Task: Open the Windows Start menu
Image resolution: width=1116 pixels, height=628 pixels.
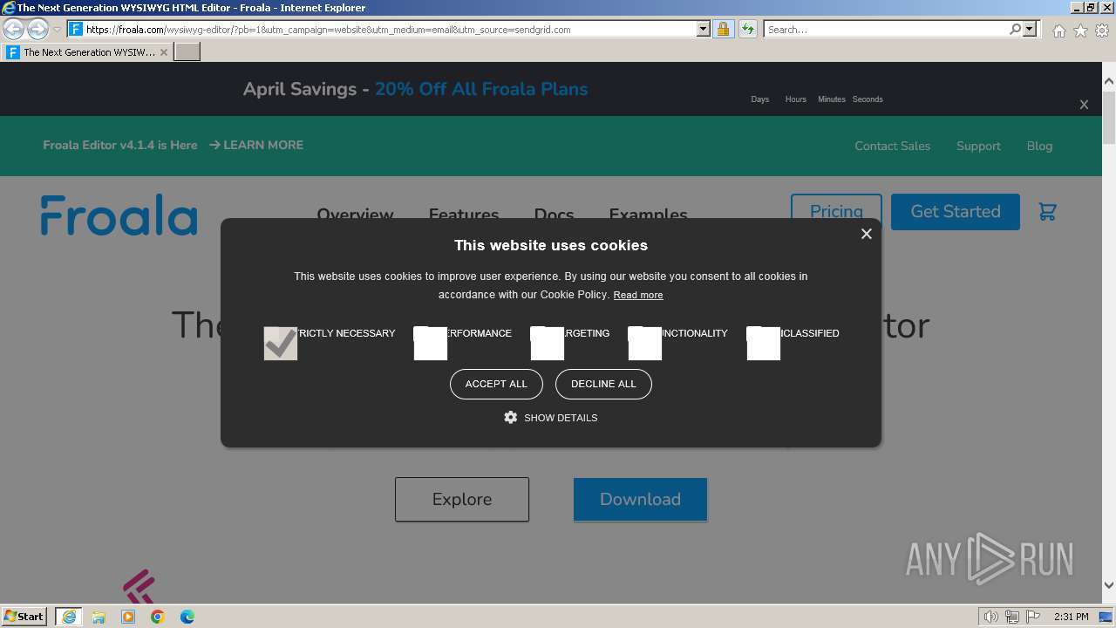Action: pos(24,617)
